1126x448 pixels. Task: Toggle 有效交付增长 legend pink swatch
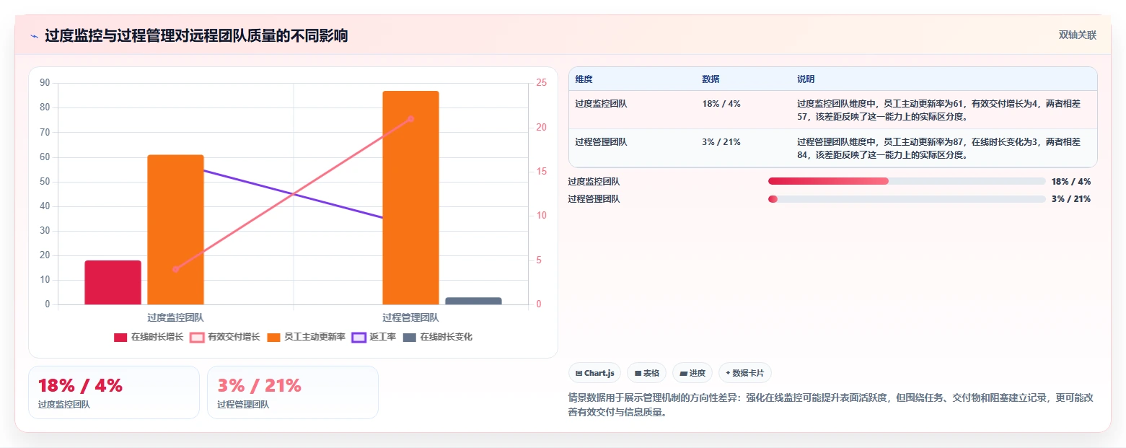click(x=197, y=338)
